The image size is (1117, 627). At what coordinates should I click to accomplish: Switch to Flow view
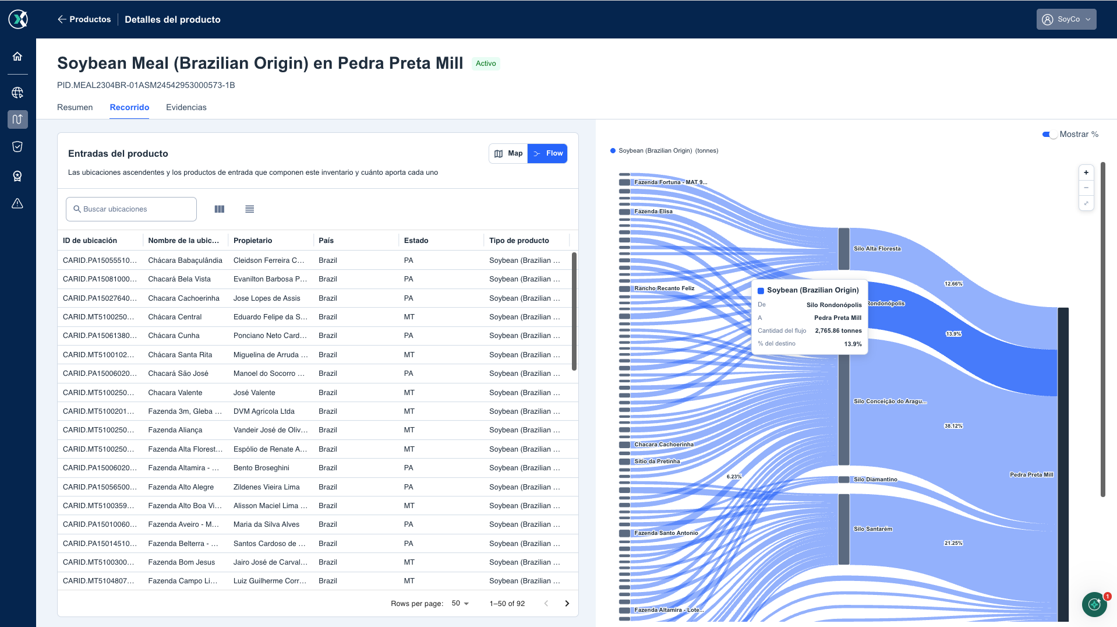coord(547,154)
